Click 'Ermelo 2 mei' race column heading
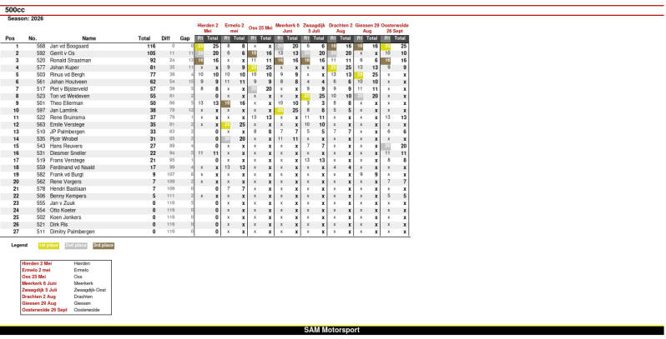Viewport: 666px width, 339px height. click(234, 28)
